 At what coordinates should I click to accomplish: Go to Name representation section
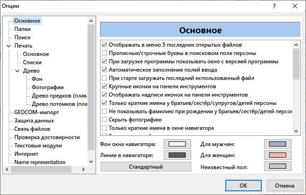point(40,162)
